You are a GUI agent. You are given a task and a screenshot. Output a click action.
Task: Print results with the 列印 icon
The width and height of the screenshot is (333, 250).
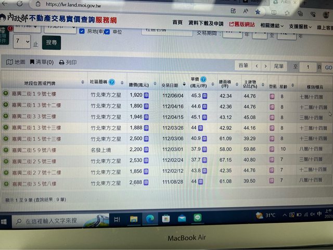[68, 63]
